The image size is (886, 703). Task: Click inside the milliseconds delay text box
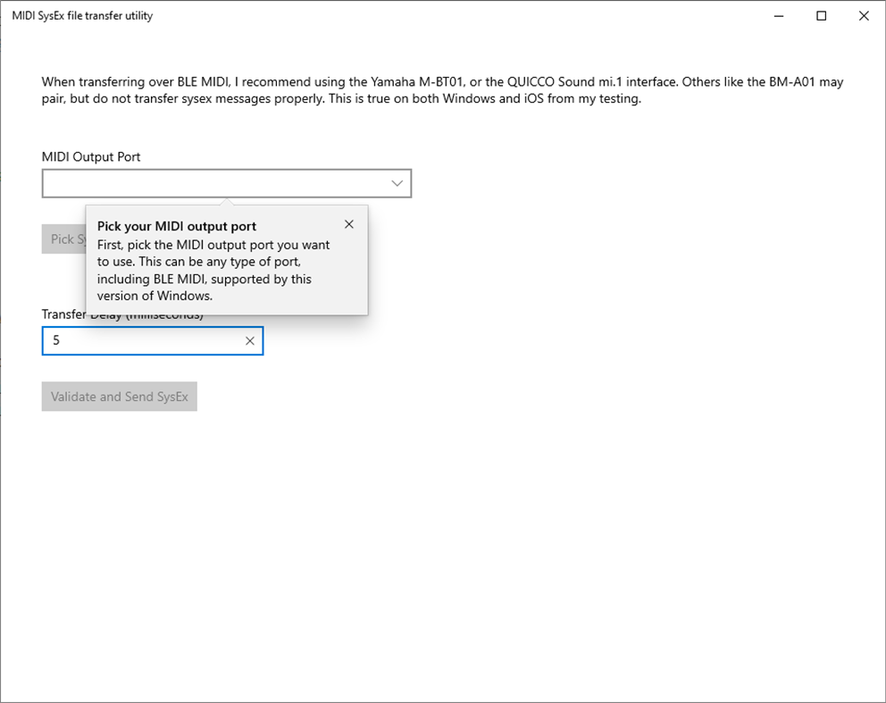click(134, 340)
